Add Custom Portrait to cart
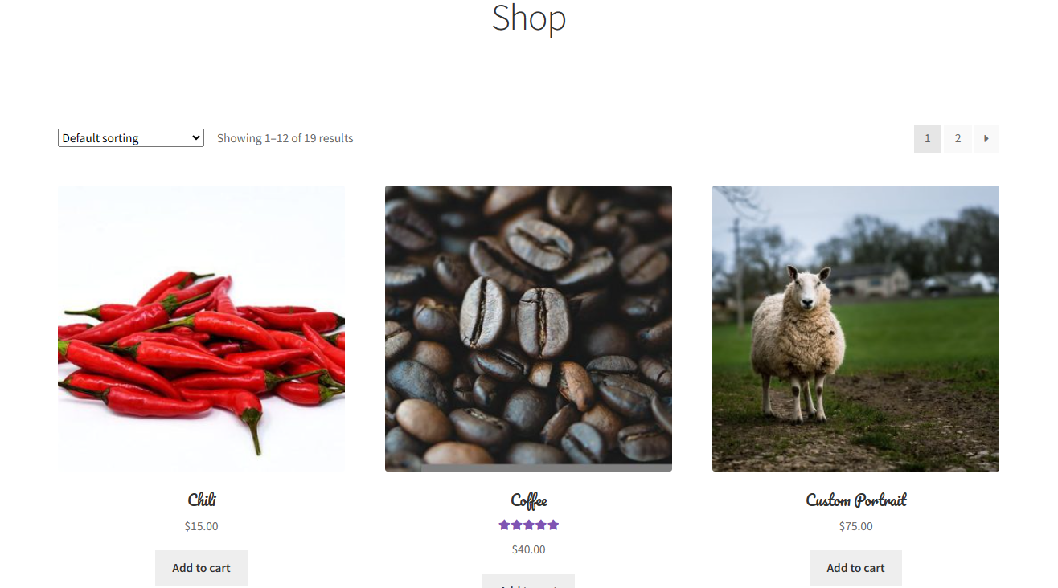 click(855, 568)
